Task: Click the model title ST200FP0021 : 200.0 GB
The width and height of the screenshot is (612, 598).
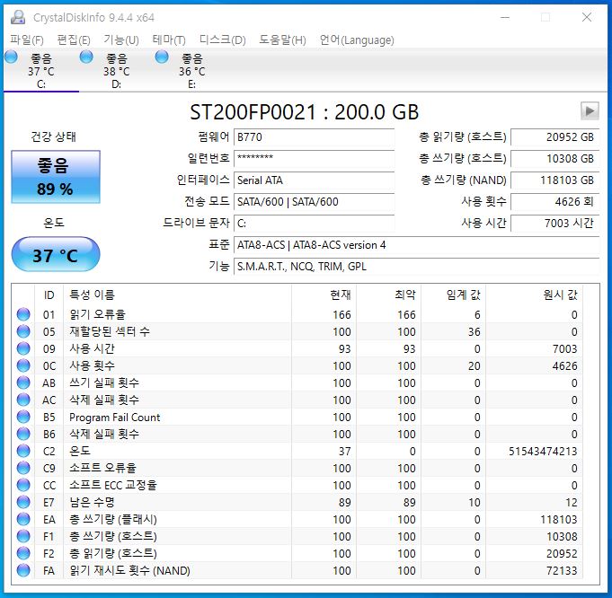Action: 305,112
